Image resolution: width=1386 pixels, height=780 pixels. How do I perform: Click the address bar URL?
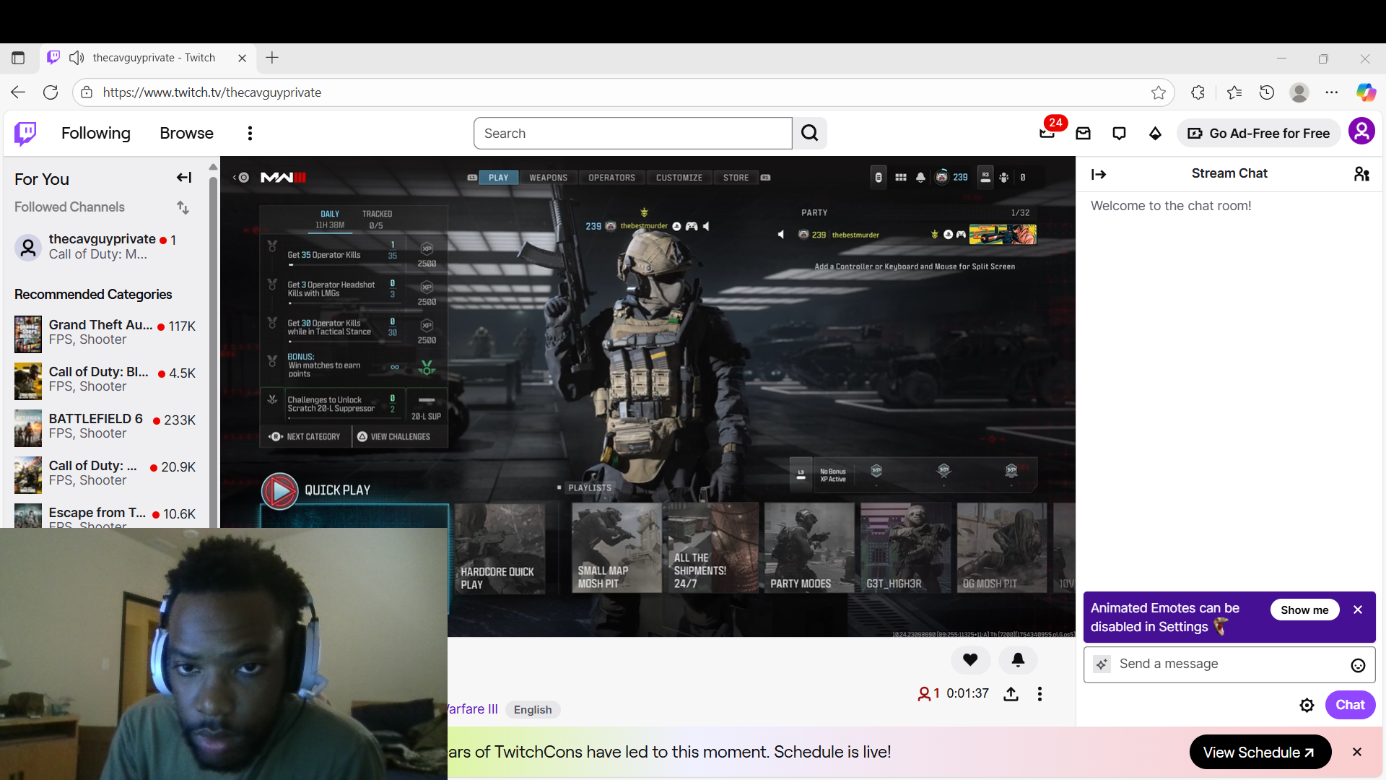click(212, 92)
